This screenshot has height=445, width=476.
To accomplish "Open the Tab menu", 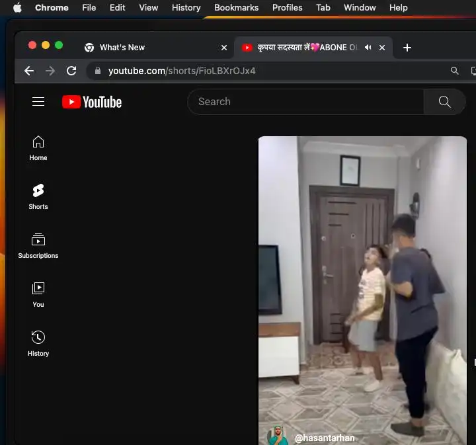I will click(323, 7).
